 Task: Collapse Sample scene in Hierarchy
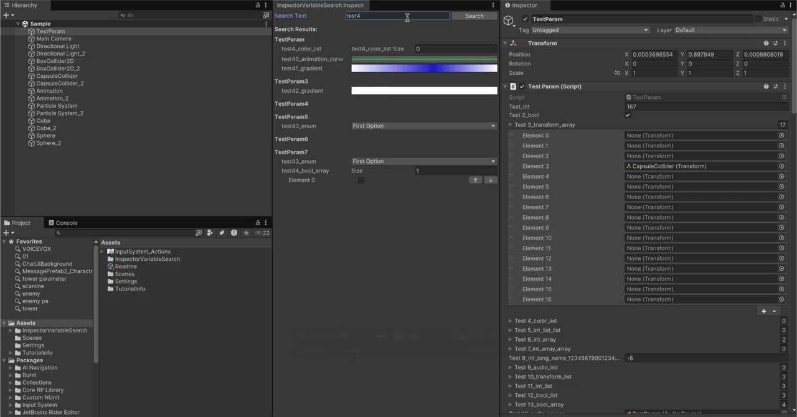17,24
